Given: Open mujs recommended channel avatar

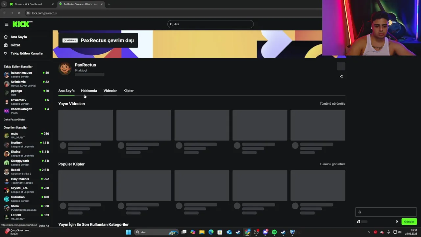Looking at the screenshot, I should (7, 136).
